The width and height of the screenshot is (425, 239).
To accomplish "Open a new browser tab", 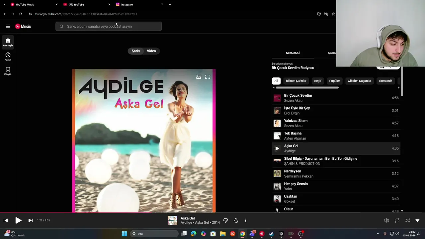I will click(170, 5).
